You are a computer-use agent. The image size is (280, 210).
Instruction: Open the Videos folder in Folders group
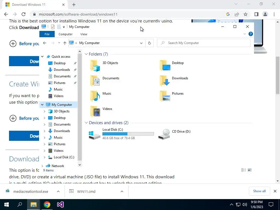tap(95, 112)
